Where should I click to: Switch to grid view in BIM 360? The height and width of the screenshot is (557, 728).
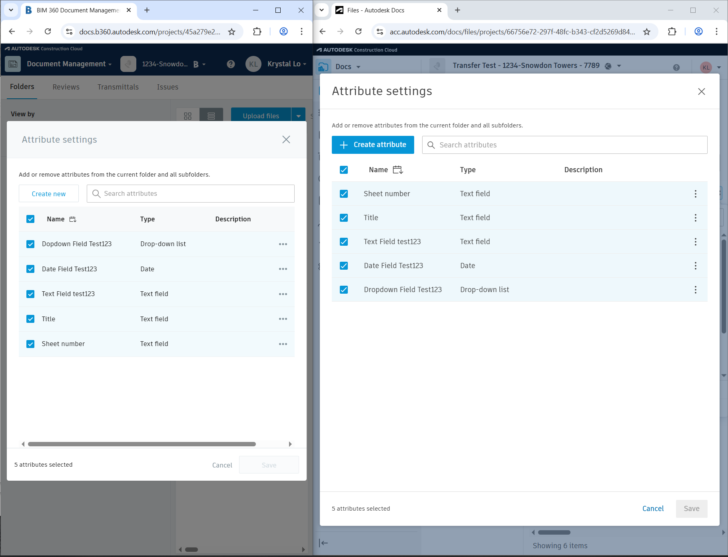187,116
